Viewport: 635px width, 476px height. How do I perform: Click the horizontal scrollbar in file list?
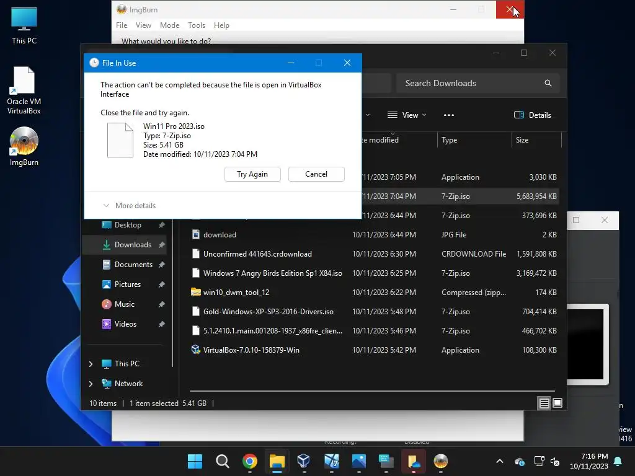pos(372,391)
